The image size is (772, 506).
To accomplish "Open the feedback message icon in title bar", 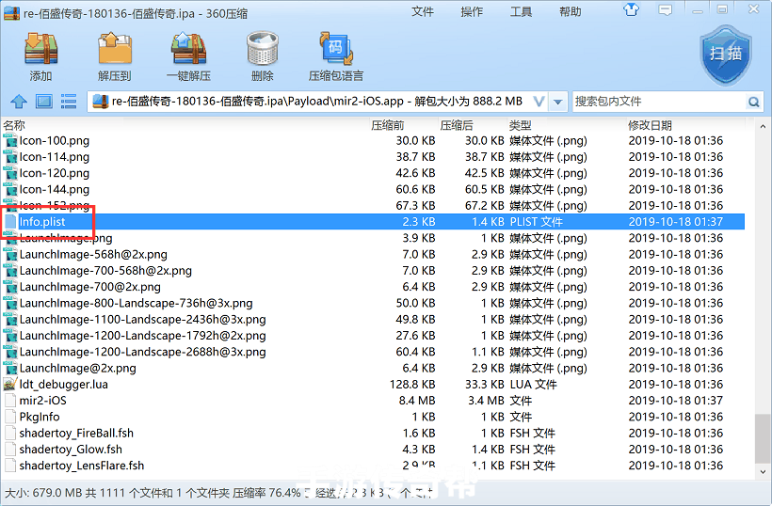I will [x=666, y=9].
